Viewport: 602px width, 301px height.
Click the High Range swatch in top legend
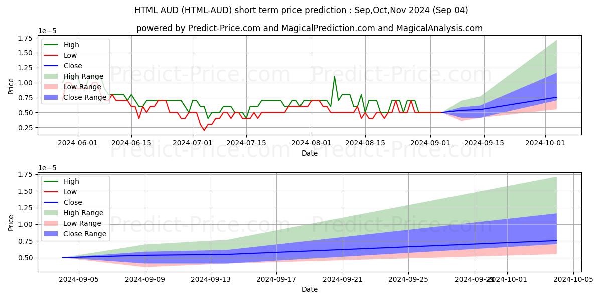(x=52, y=76)
